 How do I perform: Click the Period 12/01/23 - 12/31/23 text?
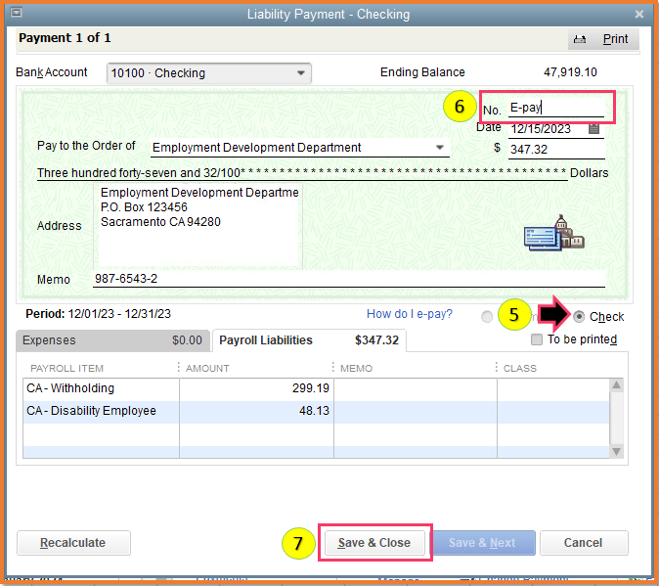coord(99,314)
